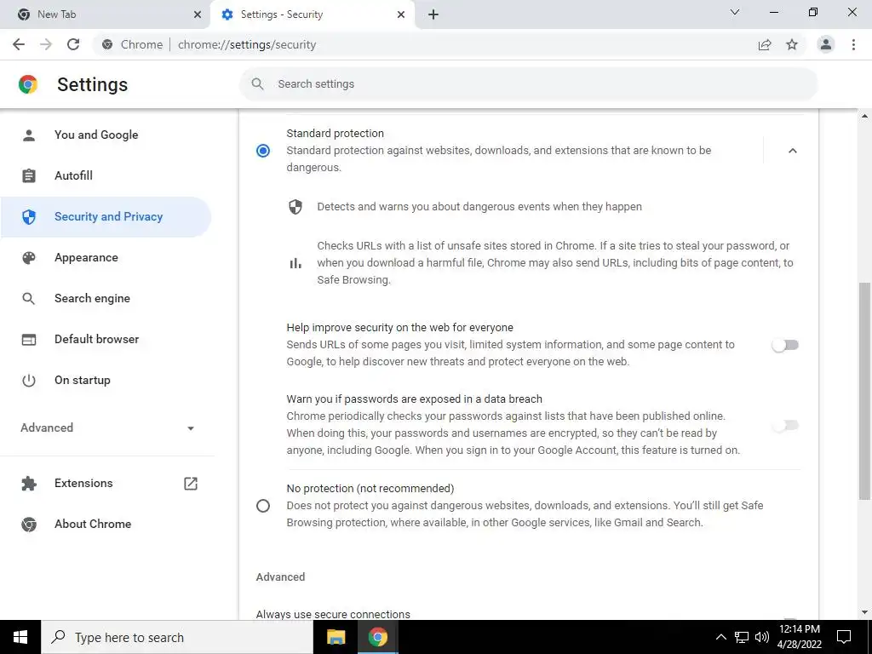
Task: Reload the current settings page
Action: pyautogui.click(x=73, y=44)
